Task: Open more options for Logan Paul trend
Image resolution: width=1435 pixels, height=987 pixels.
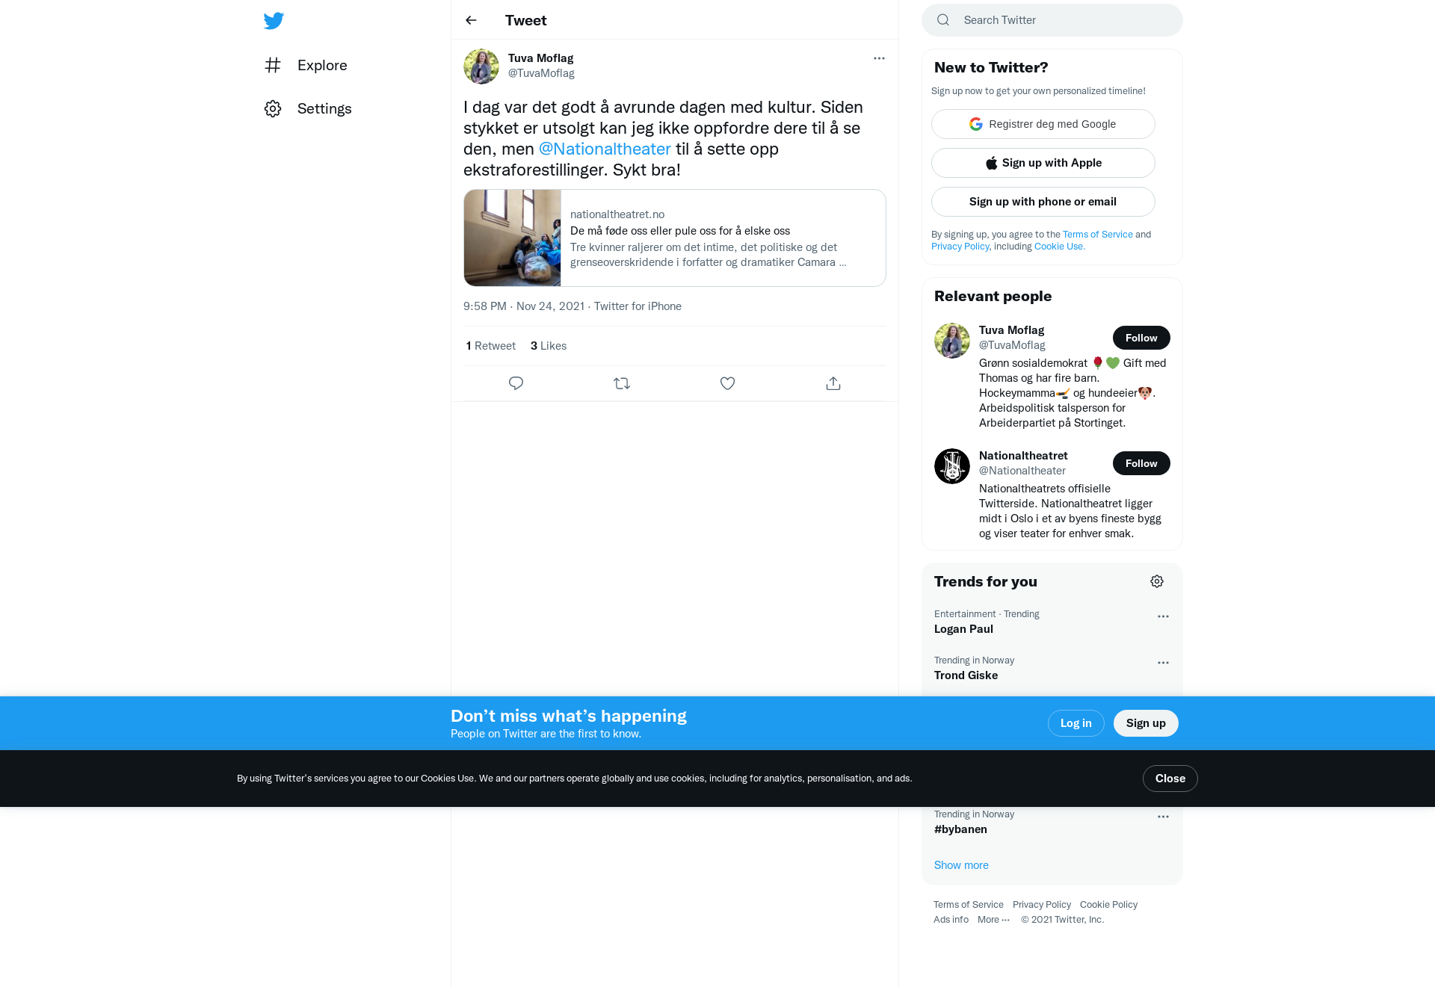Action: (1163, 616)
